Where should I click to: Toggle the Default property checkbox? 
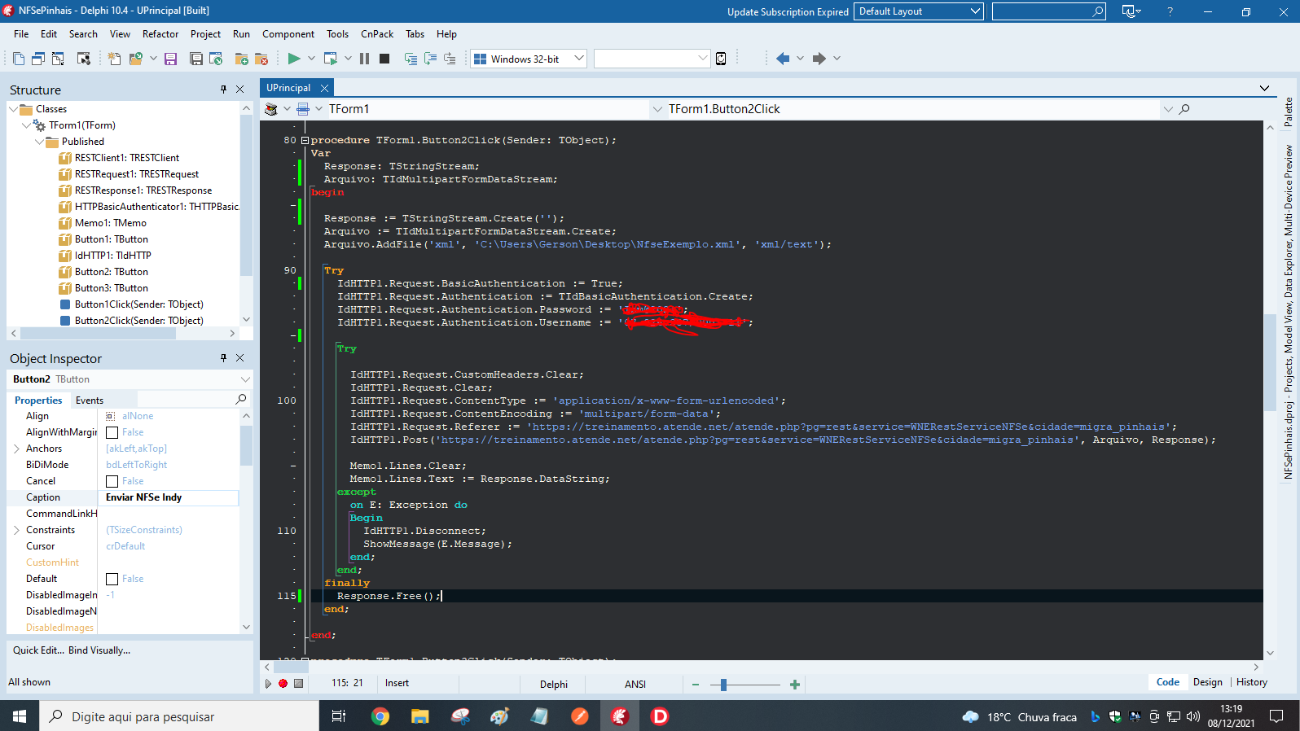point(112,580)
